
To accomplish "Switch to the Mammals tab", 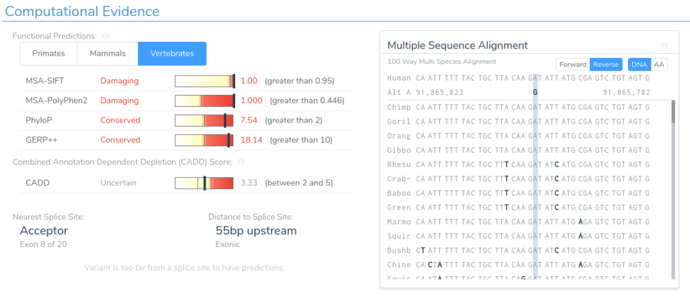I will tap(108, 54).
